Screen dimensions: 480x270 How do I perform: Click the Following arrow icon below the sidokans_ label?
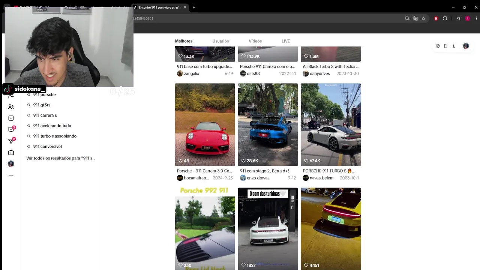(x=11, y=96)
